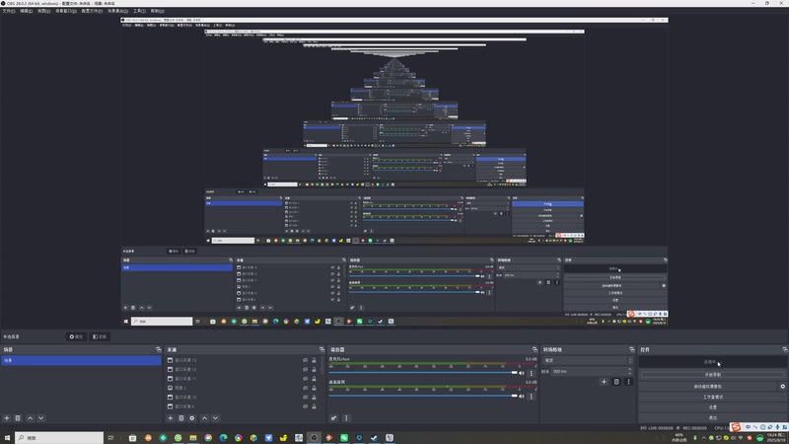789x444 pixels.
Task: Remove the selected scene with trash icon
Action: tap(18, 417)
